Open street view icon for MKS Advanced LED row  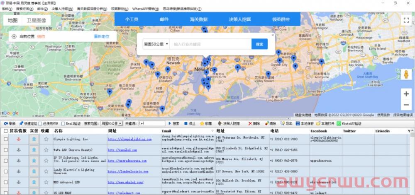coord(34,182)
